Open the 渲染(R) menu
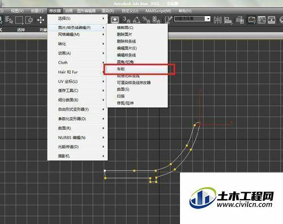The height and width of the screenshot is (224, 283). click(108, 11)
